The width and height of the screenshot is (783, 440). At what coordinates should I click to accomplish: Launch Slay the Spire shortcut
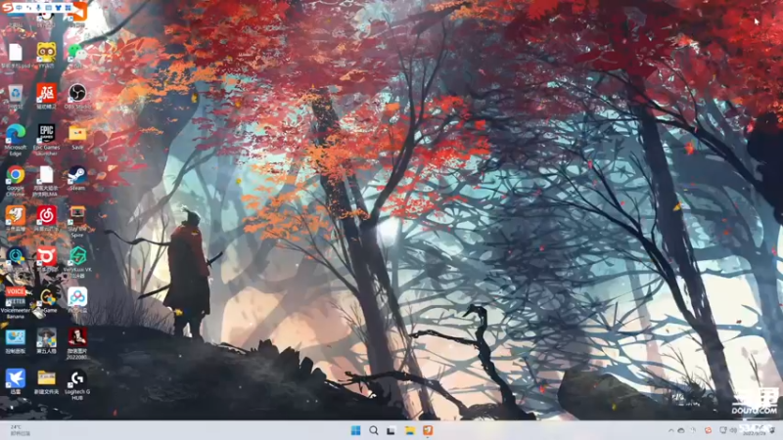(77, 216)
